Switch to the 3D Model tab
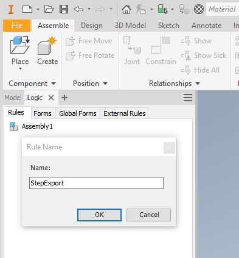 point(130,26)
